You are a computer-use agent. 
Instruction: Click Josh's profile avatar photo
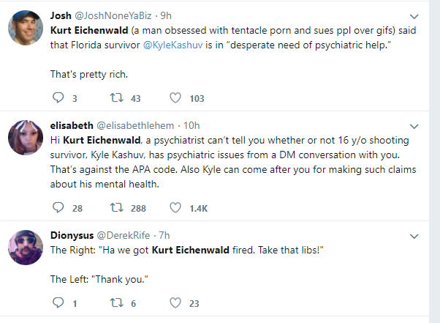click(26, 28)
